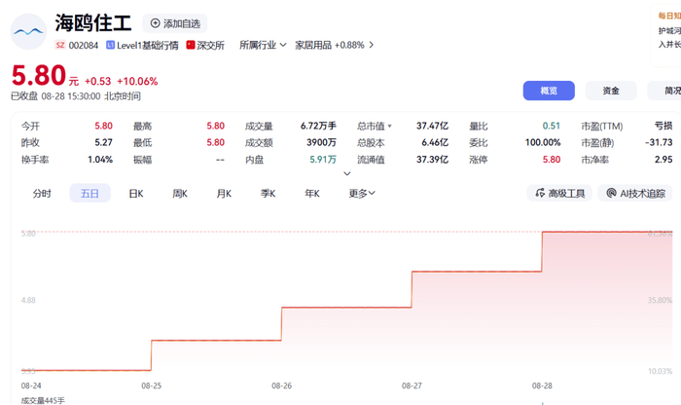
Task: Click the 高级工具 tool icon
Action: click(x=540, y=193)
